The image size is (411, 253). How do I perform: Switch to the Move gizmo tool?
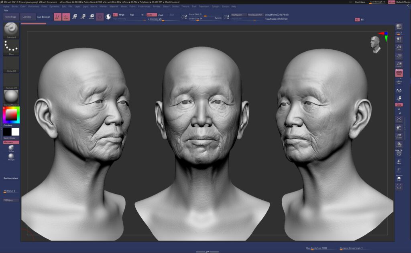click(74, 17)
